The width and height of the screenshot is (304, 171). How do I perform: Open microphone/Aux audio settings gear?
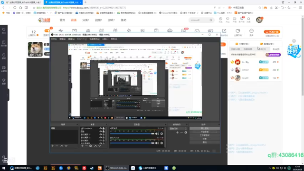(161, 143)
